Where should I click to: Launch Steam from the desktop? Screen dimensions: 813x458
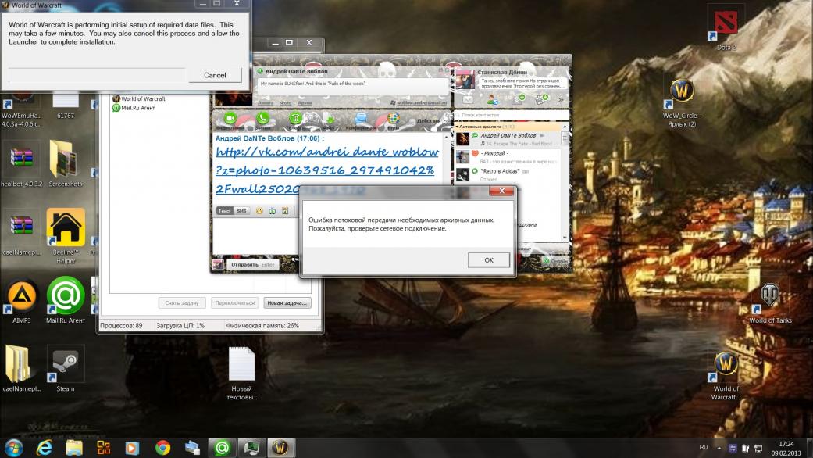click(x=66, y=365)
